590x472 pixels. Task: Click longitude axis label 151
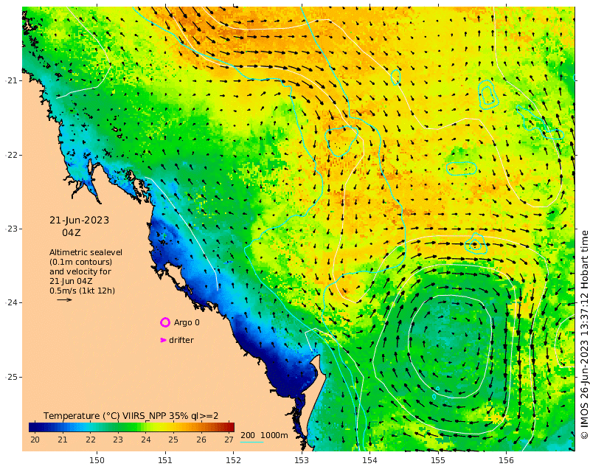click(164, 460)
